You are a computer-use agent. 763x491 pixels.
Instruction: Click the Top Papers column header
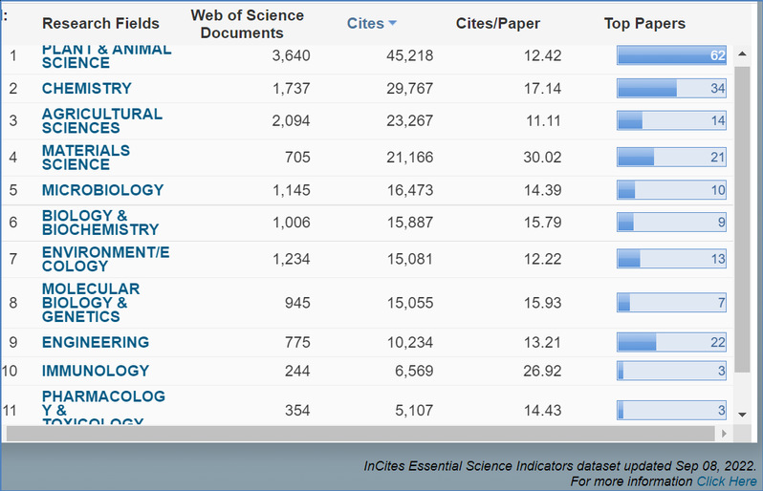(644, 23)
